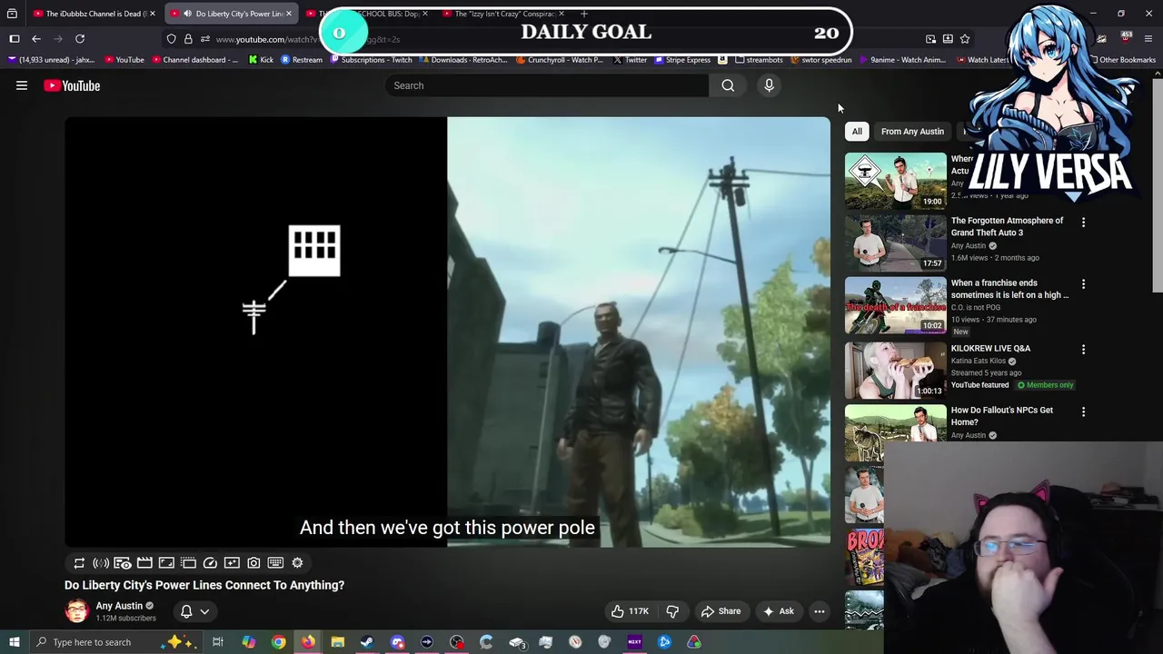
Task: Click the Ask button
Action: (778, 611)
